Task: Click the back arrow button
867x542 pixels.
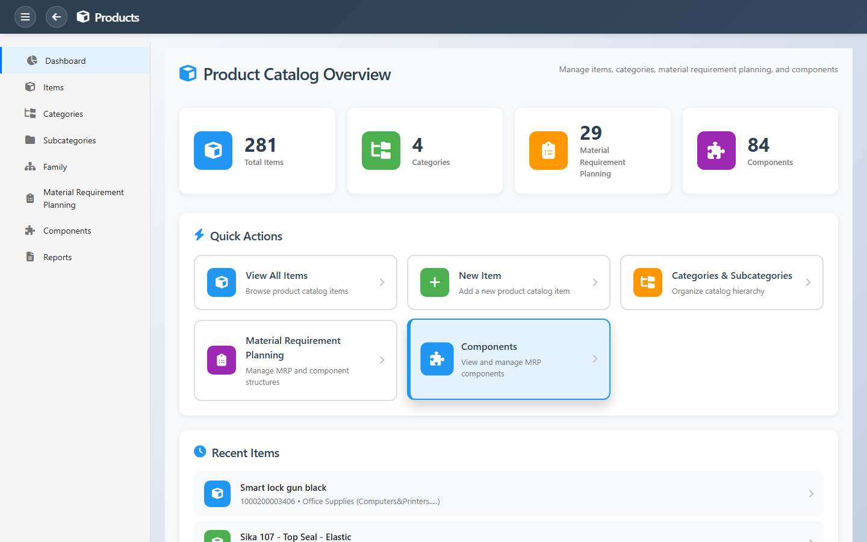Action: pyautogui.click(x=57, y=17)
